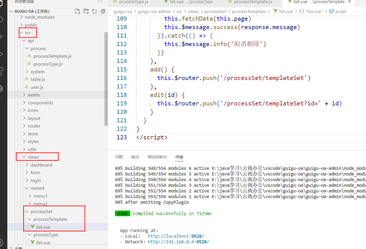Collapse the GUIGU-OA workspace section
366x249 pixels.
pyautogui.click(x=11, y=11)
